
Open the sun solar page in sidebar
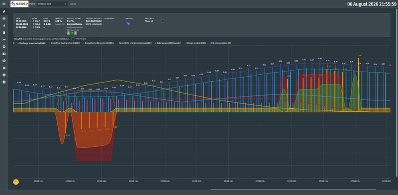[x=4, y=18]
